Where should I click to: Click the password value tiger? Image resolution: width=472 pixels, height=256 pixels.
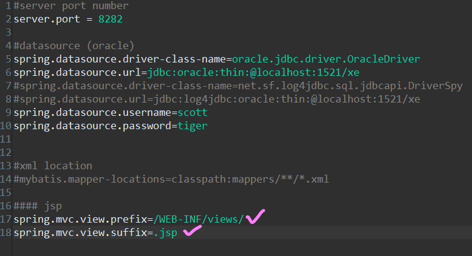[x=193, y=126]
